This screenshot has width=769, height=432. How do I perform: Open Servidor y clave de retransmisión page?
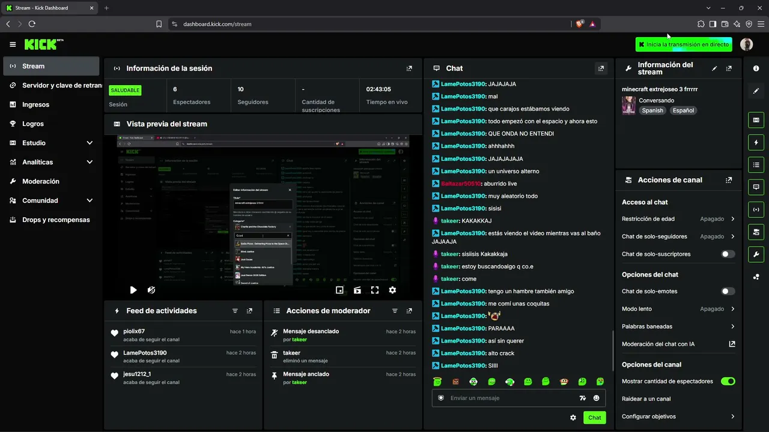click(51, 85)
